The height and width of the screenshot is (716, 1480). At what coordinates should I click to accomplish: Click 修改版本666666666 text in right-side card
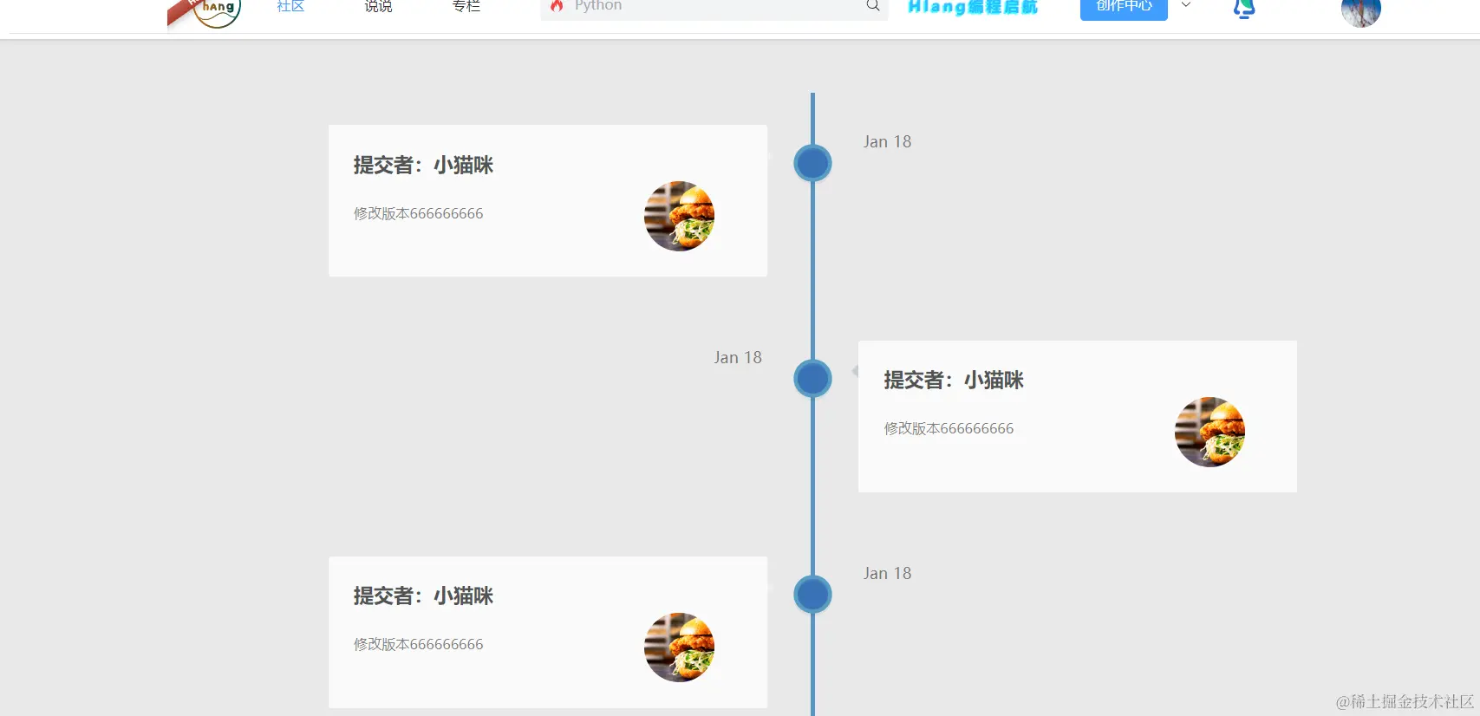[x=949, y=428]
